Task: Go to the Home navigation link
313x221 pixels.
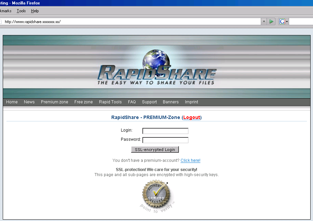Action: click(x=12, y=102)
